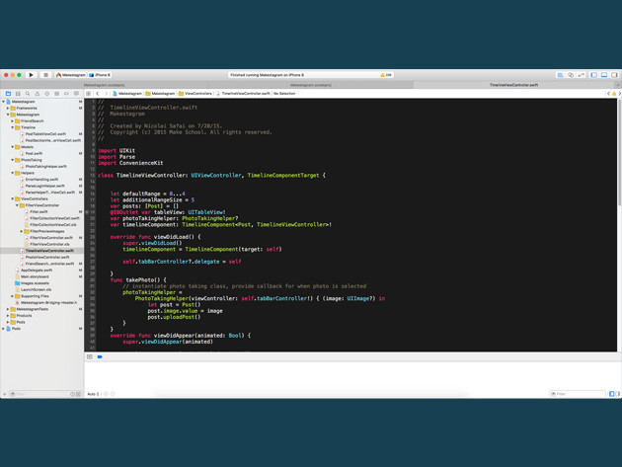Click the console filter field
Image resolution: width=622 pixels, height=467 pixels.
point(578,394)
